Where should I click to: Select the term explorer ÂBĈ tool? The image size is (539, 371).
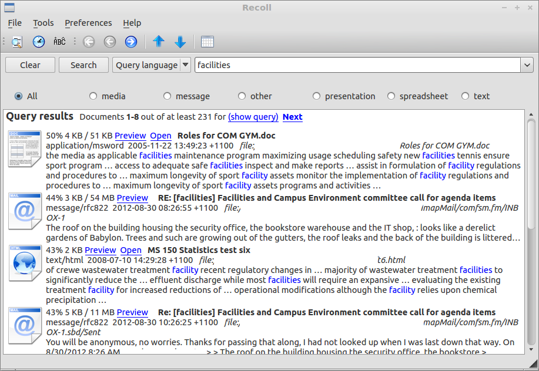(x=59, y=42)
